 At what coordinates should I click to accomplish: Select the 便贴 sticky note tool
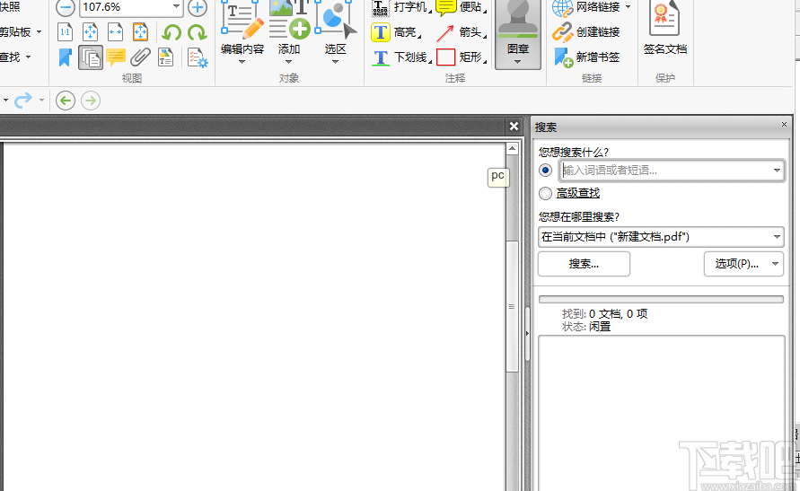pos(461,7)
